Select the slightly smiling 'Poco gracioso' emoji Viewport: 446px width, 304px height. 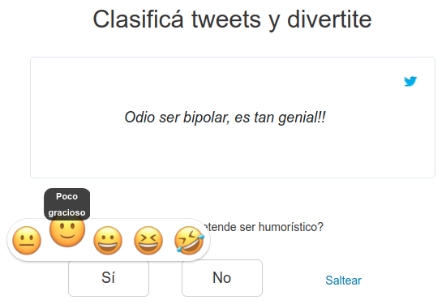pyautogui.click(x=67, y=229)
